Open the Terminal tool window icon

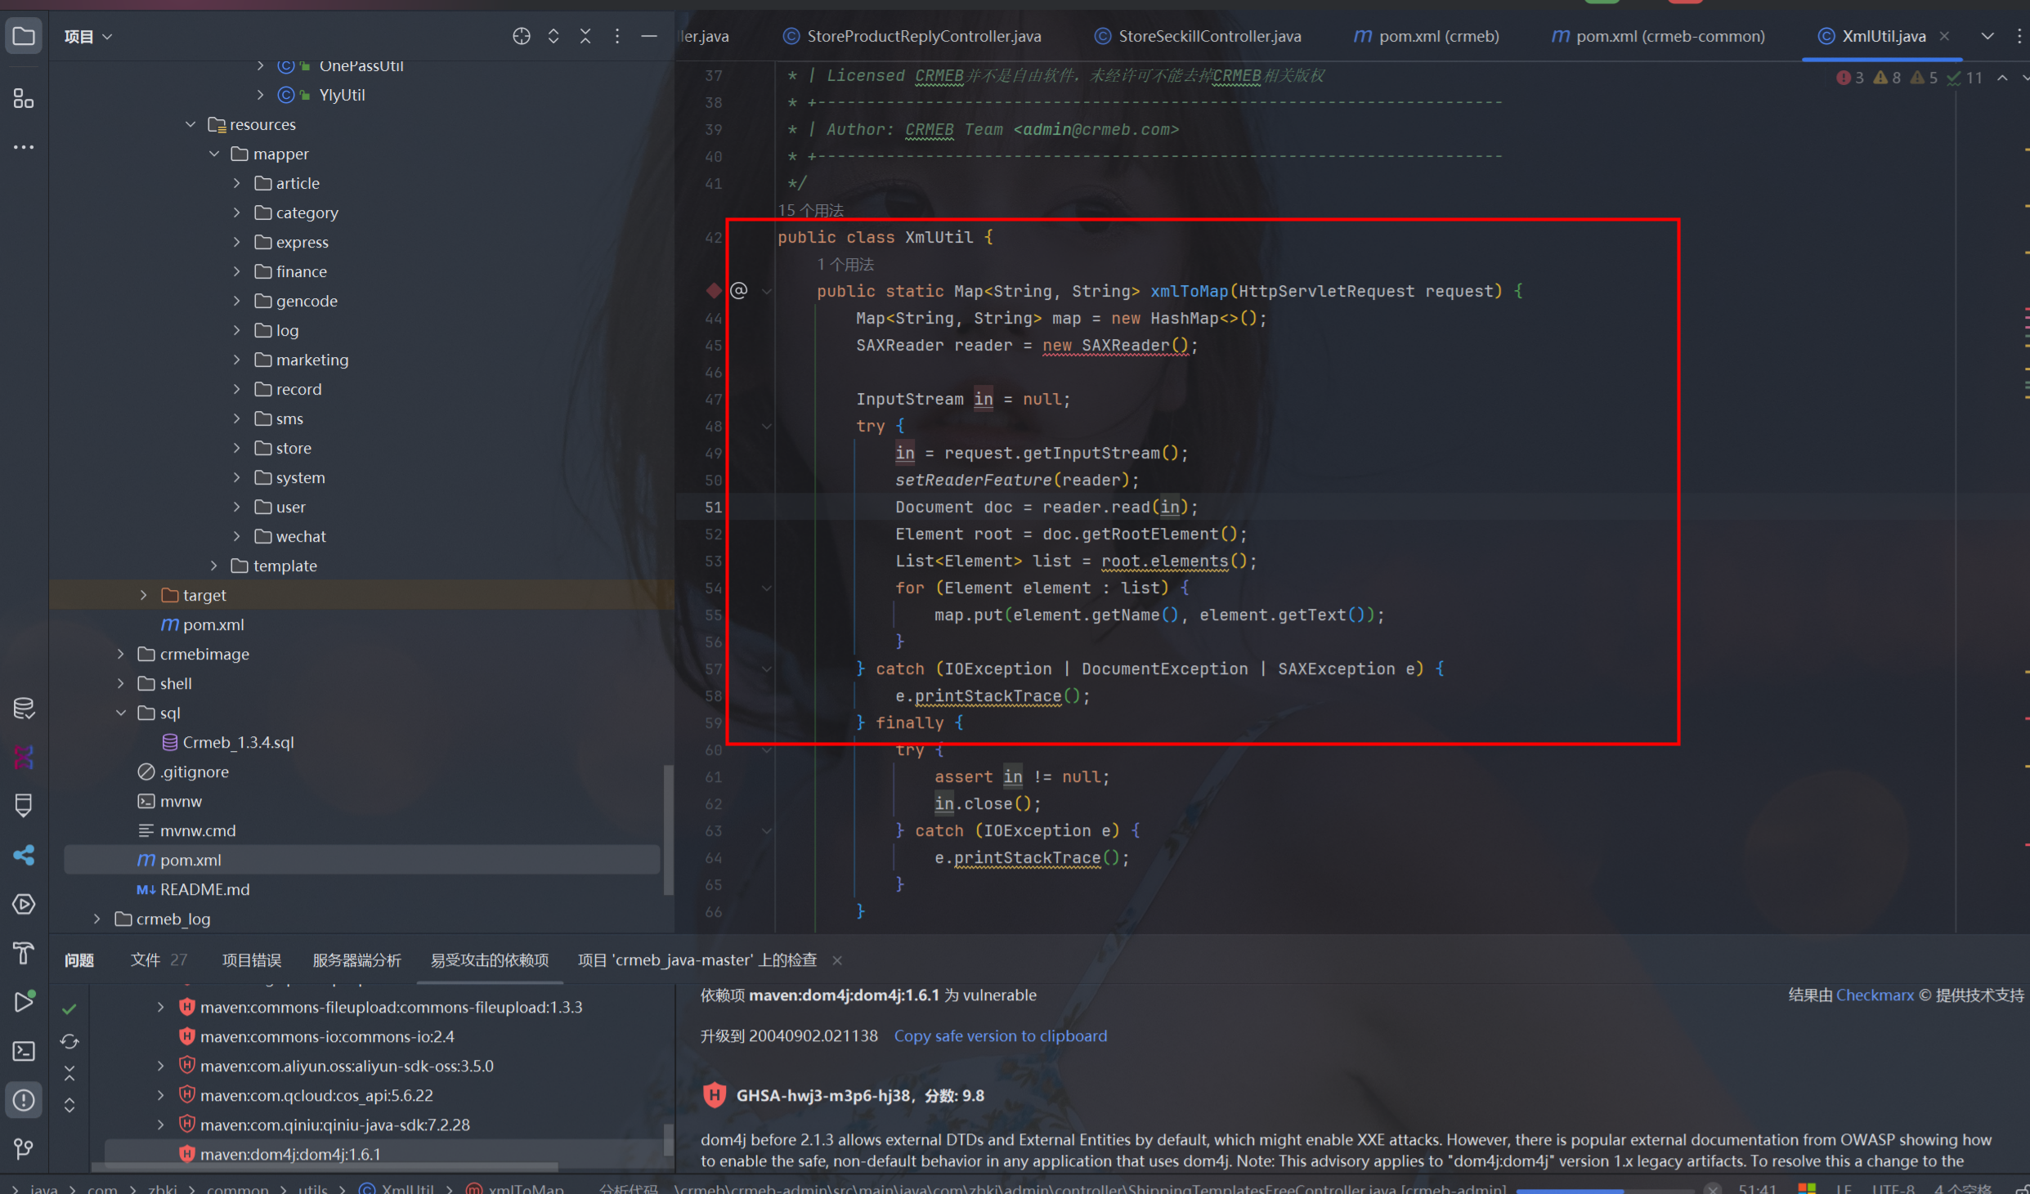(24, 1051)
